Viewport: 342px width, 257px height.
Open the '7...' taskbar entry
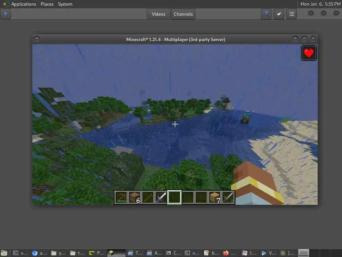[x=135, y=253]
